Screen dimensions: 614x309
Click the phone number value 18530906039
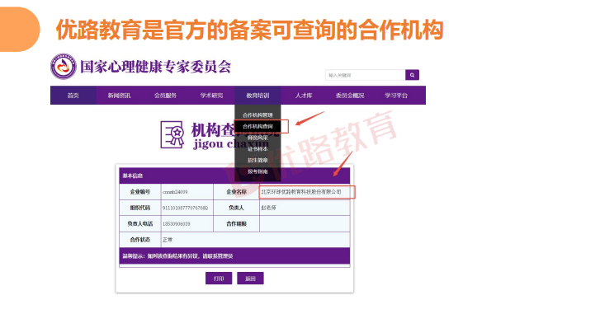[177, 224]
